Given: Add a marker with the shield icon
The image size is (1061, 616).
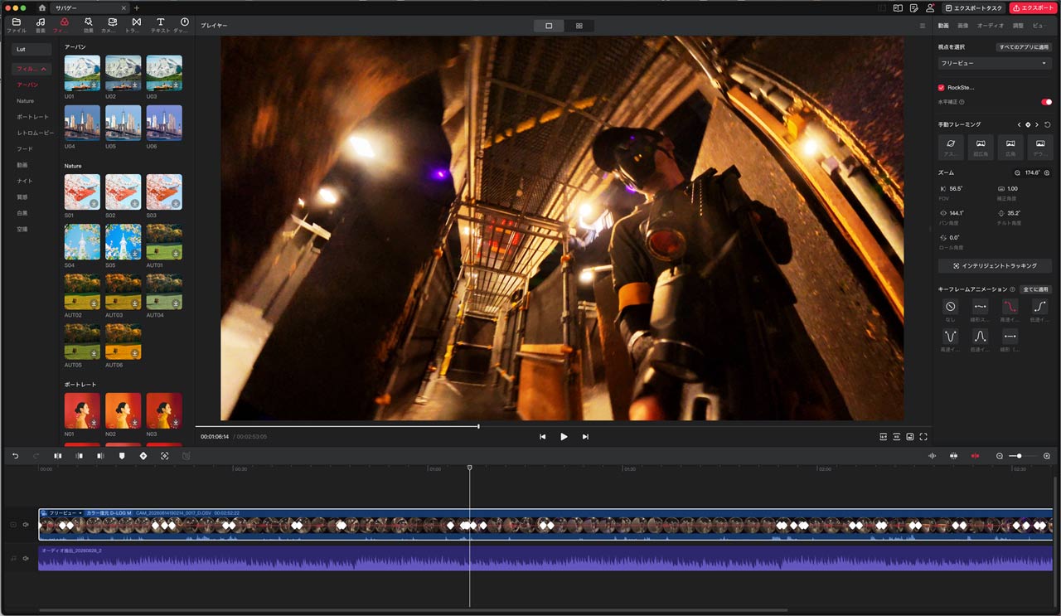Looking at the screenshot, I should (122, 456).
